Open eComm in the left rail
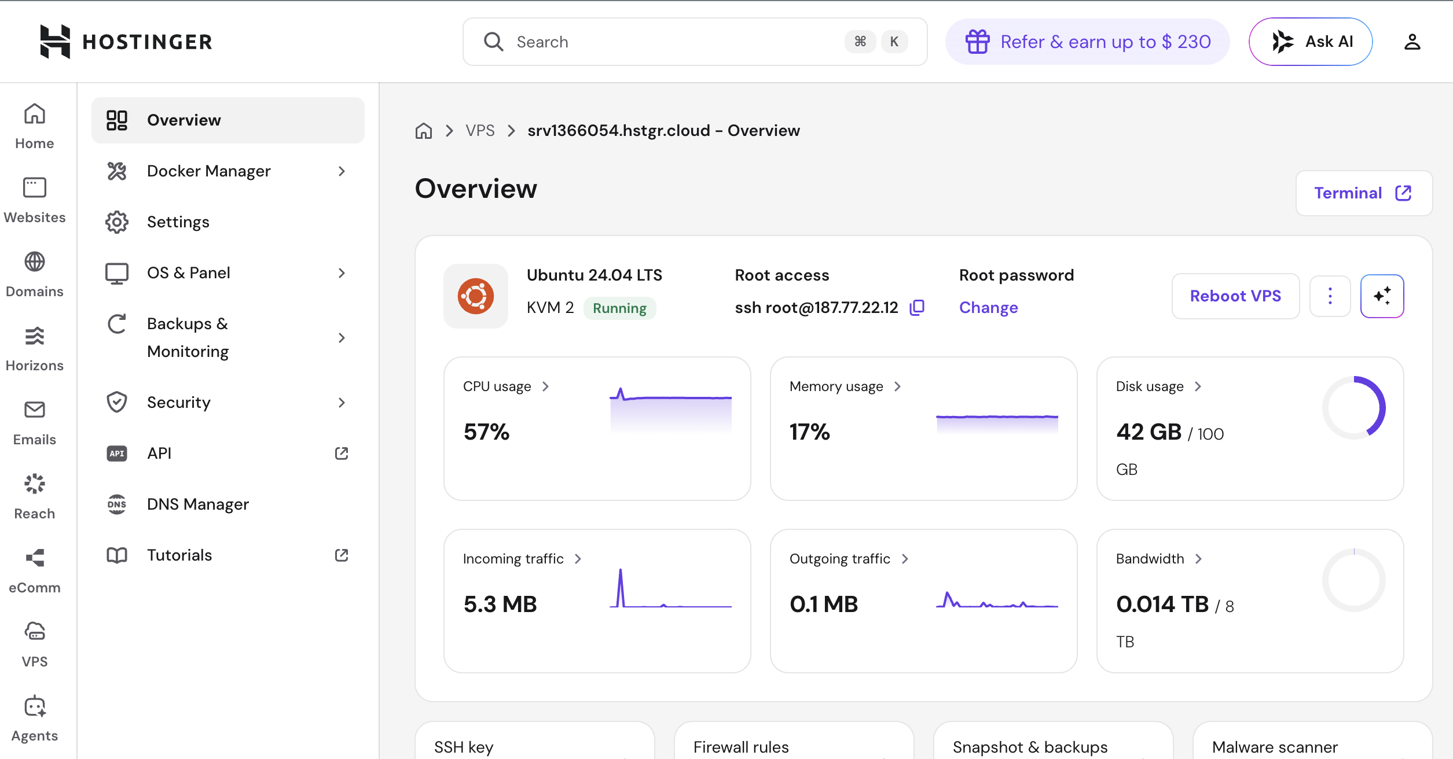Screen dimensions: 1453x759 [x=35, y=570]
